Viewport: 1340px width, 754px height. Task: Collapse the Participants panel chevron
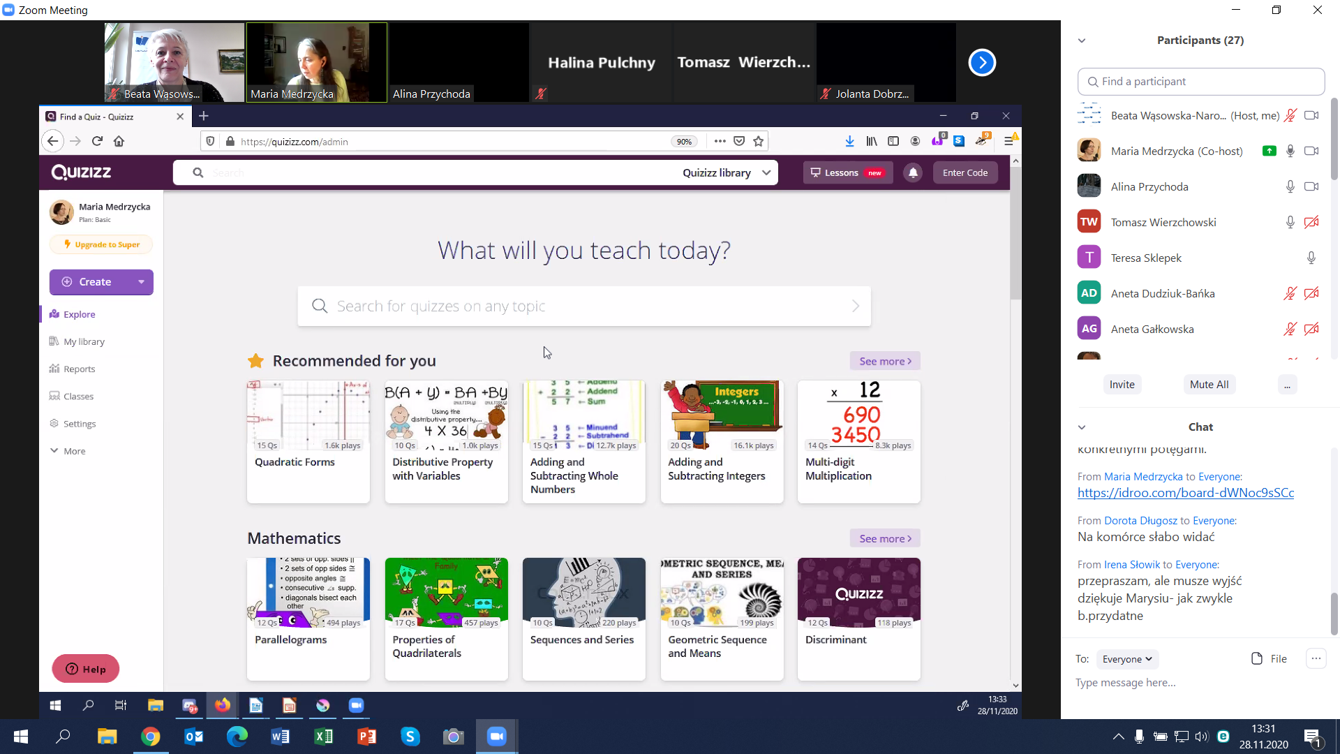coord(1082,40)
